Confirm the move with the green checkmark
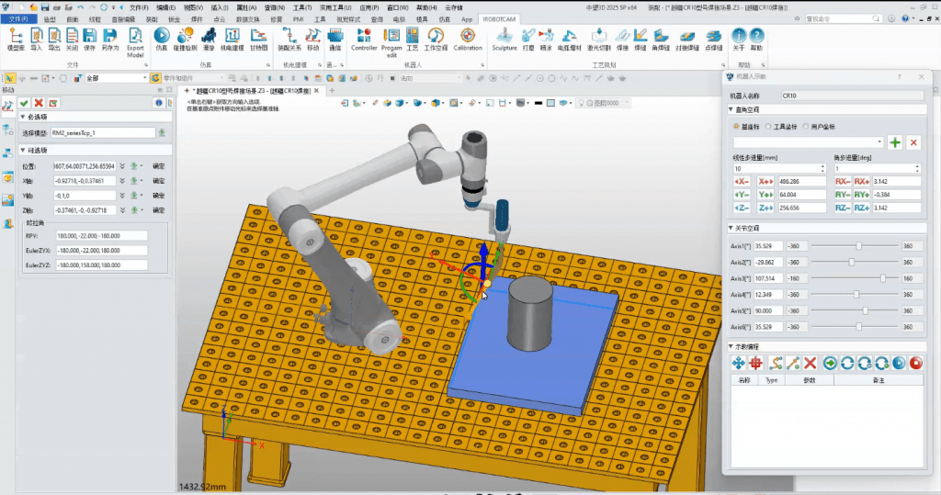This screenshot has width=941, height=495. pyautogui.click(x=24, y=103)
